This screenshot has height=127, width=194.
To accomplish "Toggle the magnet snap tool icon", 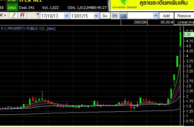I will 22,16.
